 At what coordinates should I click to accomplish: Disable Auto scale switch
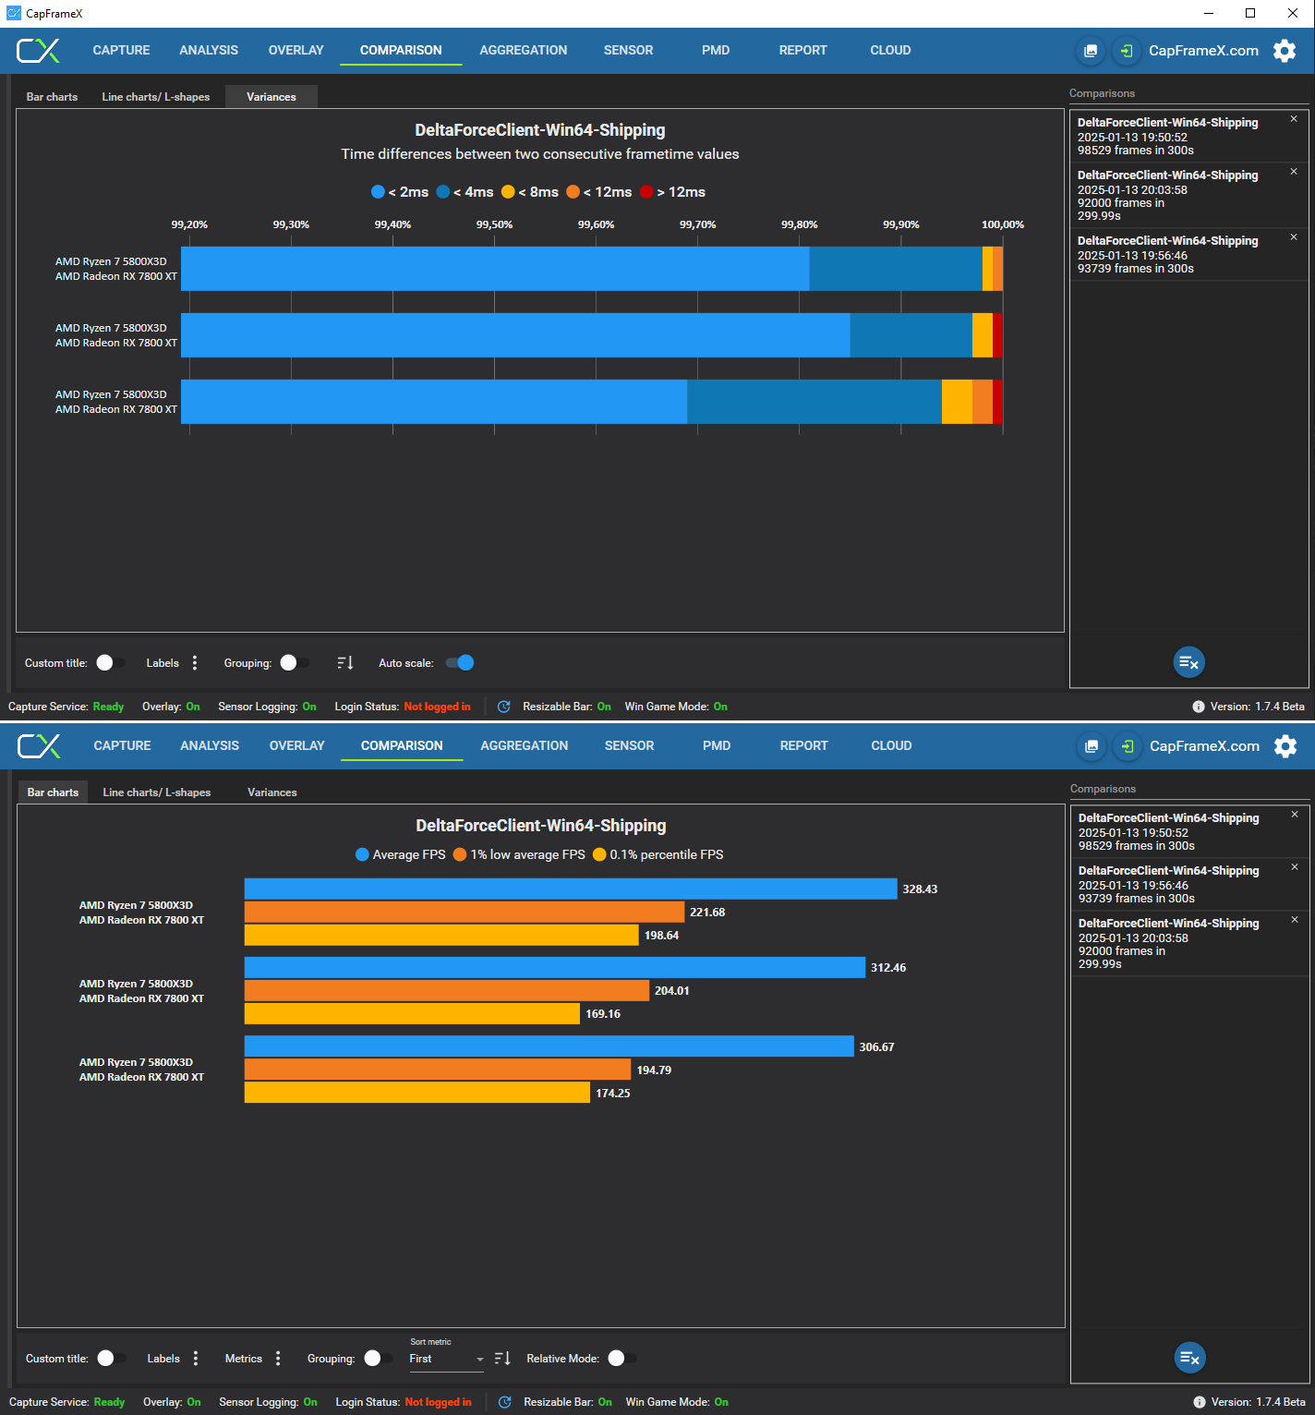tap(460, 663)
